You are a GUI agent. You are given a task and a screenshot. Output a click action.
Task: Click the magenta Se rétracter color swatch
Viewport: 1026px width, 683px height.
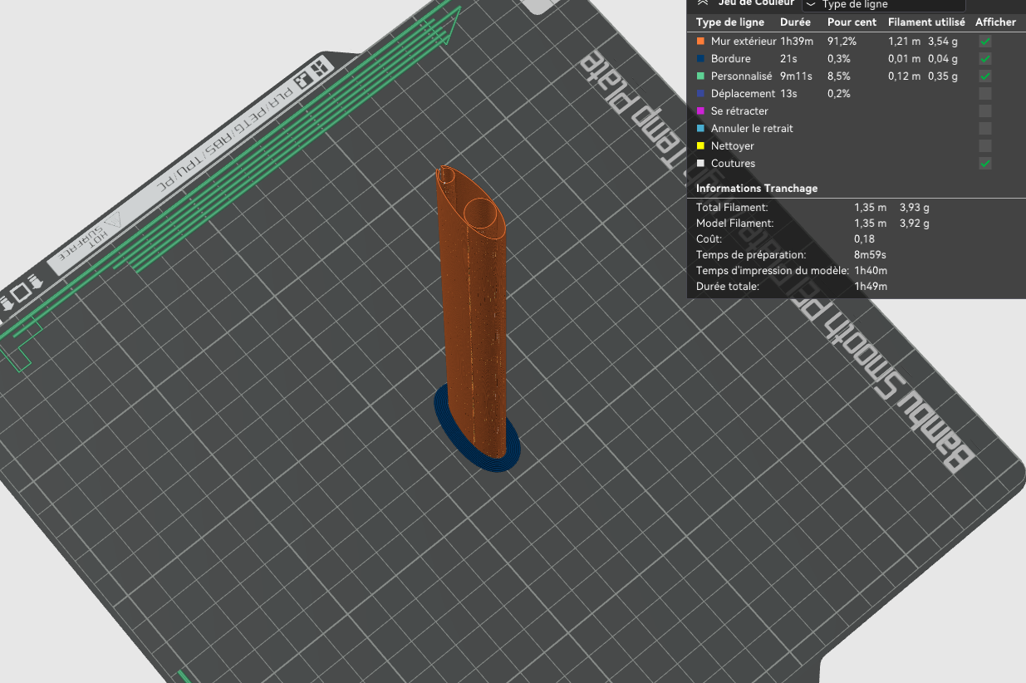coord(701,111)
